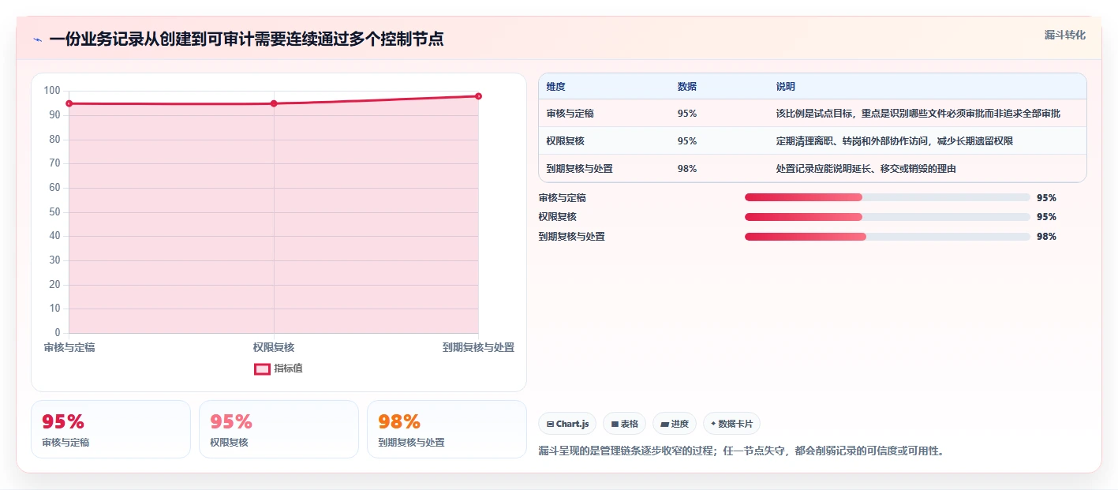Click the chart data point above 权限复核
This screenshot has height=490, width=1118.
pyautogui.click(x=274, y=103)
